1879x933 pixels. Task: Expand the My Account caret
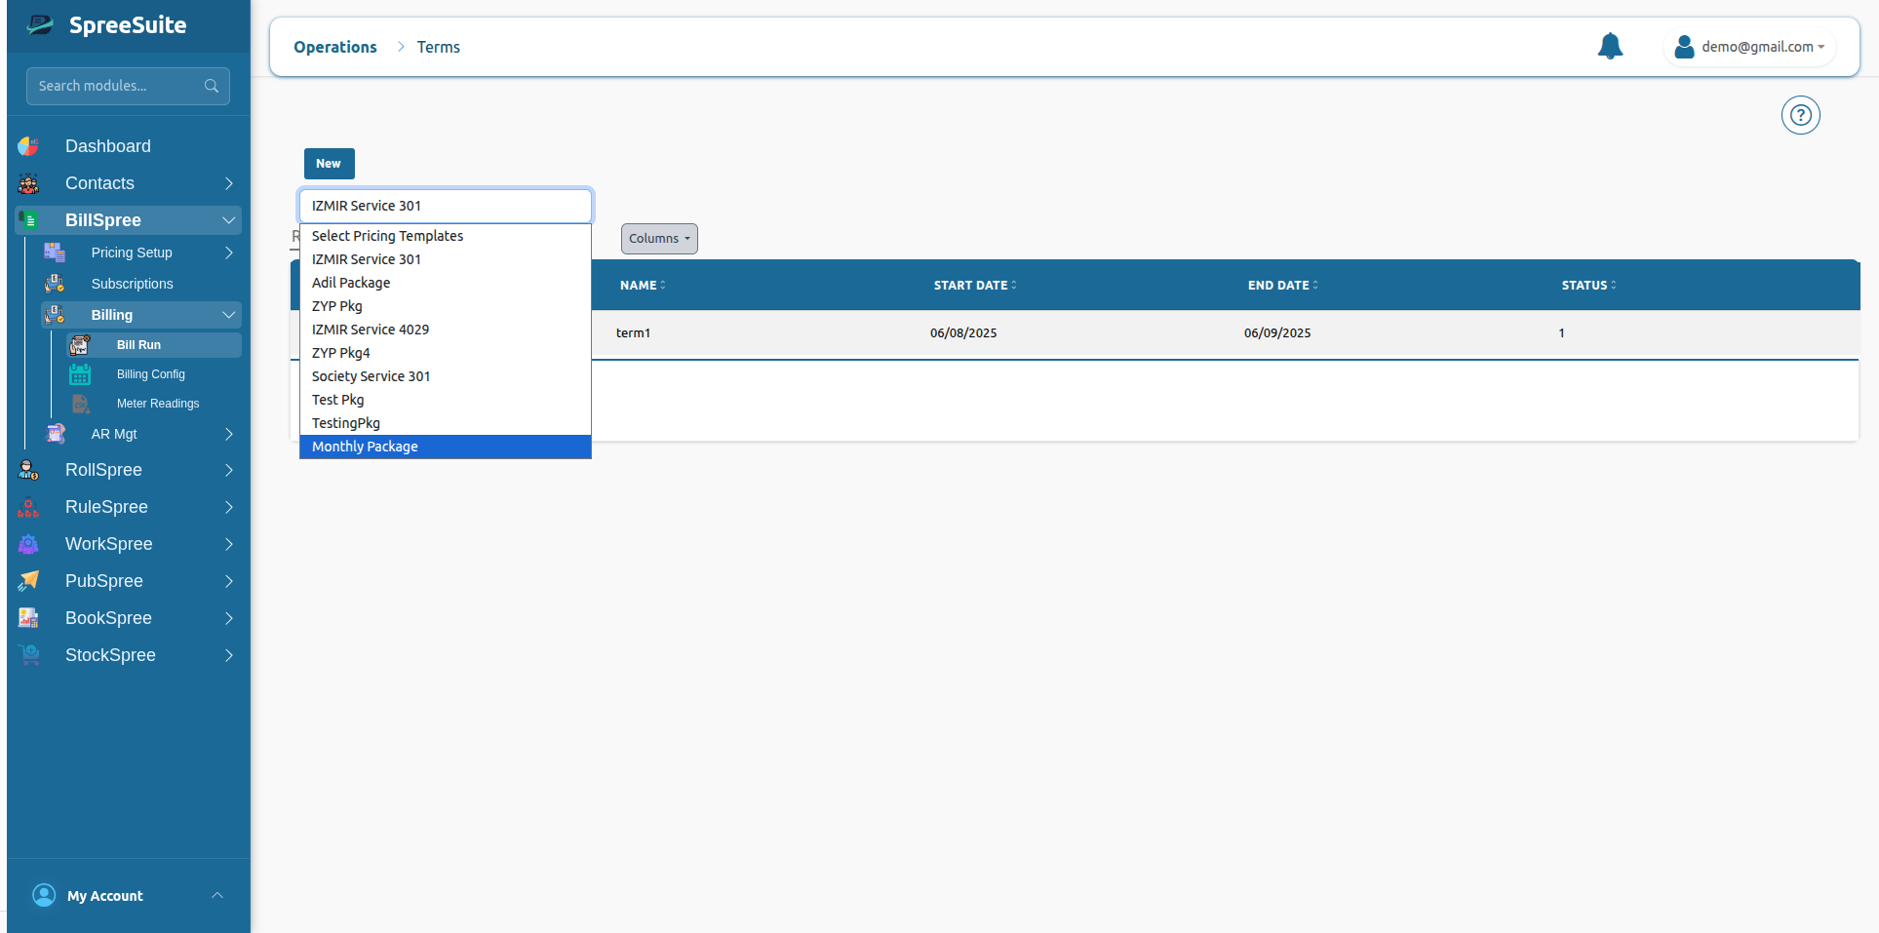(x=217, y=895)
